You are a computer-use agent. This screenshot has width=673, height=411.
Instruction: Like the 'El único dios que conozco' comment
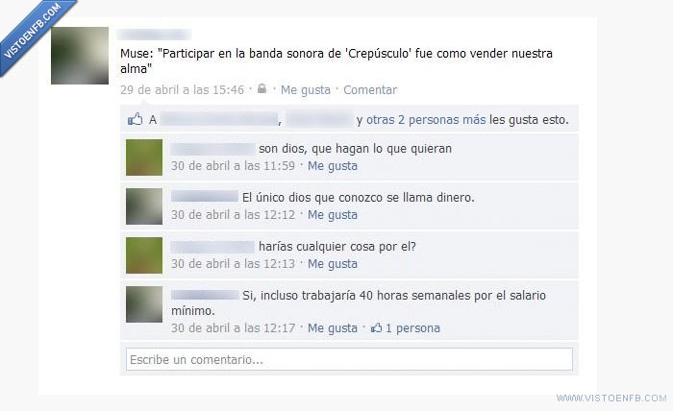(333, 215)
